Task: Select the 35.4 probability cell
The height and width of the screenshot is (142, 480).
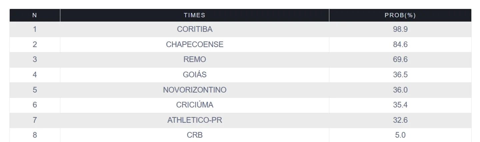Action: pos(400,105)
